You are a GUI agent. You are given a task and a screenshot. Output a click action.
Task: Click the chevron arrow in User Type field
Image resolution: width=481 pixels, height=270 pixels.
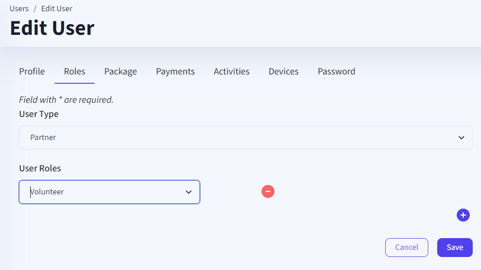click(461, 138)
